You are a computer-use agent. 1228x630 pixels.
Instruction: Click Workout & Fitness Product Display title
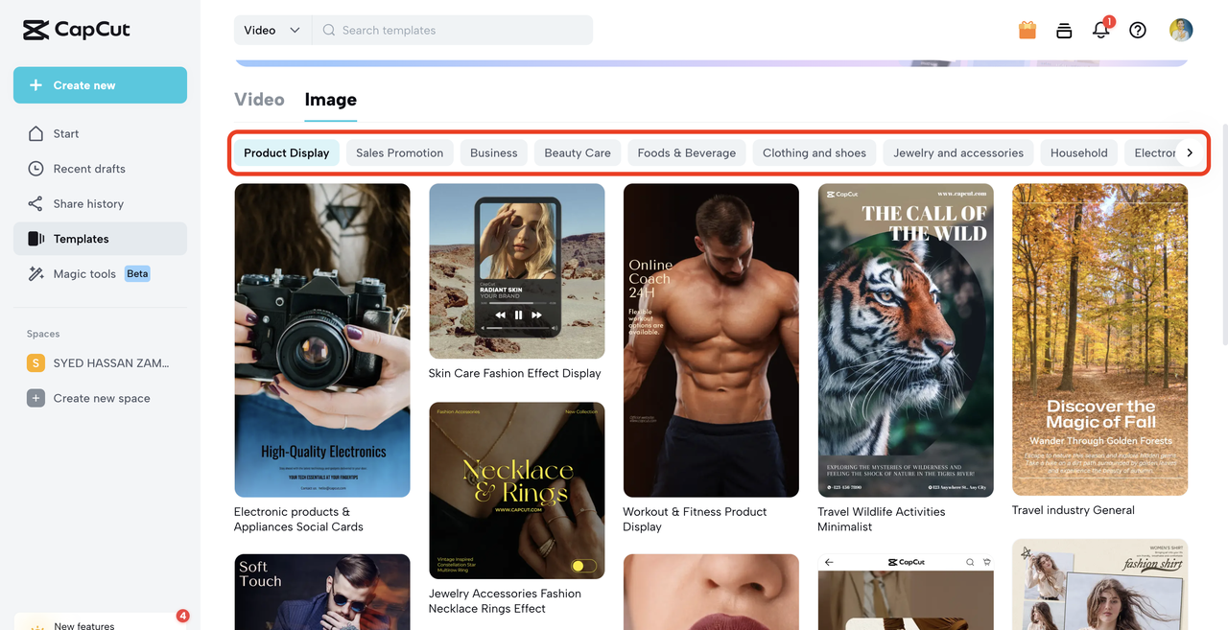click(695, 519)
